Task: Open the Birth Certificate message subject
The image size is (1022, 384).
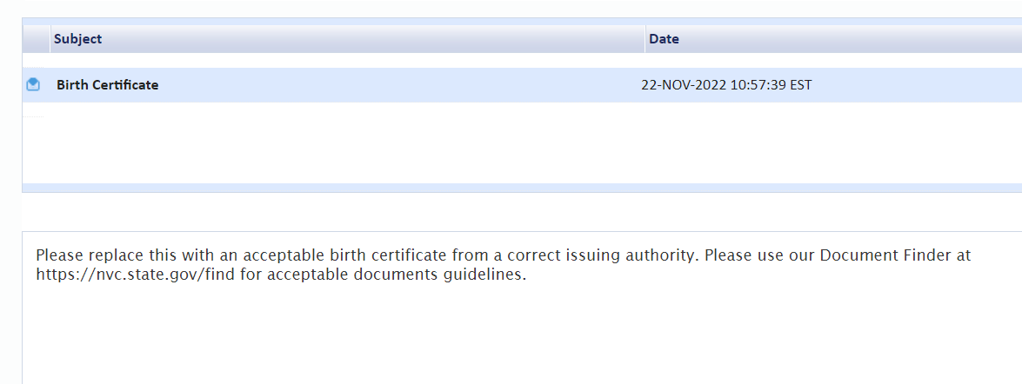Action: coord(108,85)
